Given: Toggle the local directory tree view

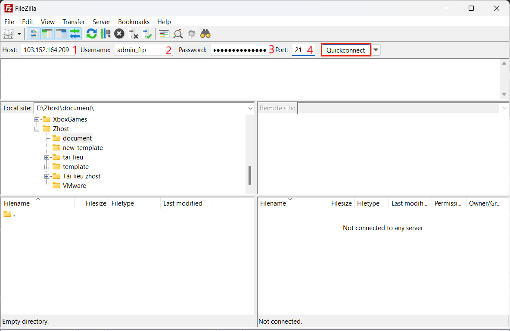Looking at the screenshot, I should pyautogui.click(x=47, y=34).
